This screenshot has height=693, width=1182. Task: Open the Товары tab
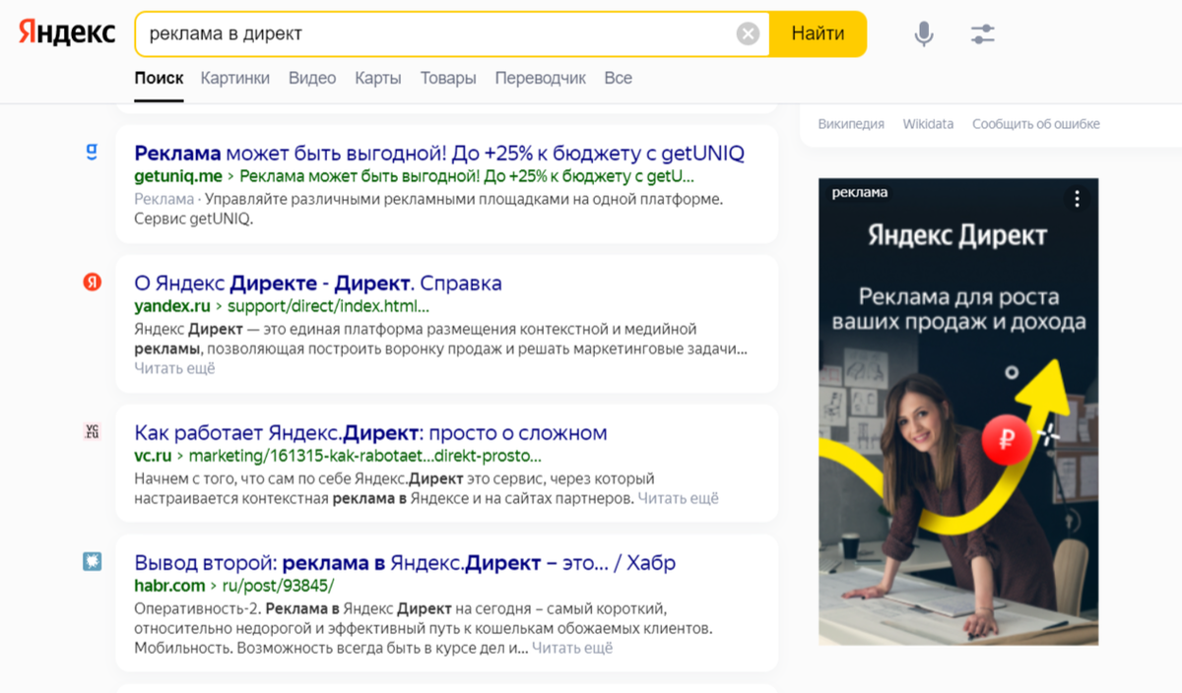[448, 78]
